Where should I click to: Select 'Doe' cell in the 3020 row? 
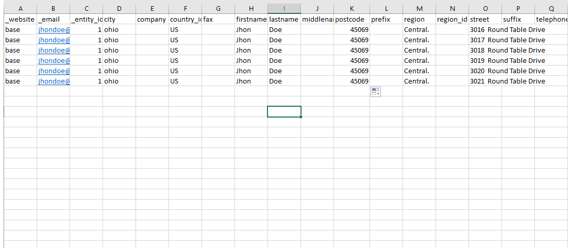point(284,71)
